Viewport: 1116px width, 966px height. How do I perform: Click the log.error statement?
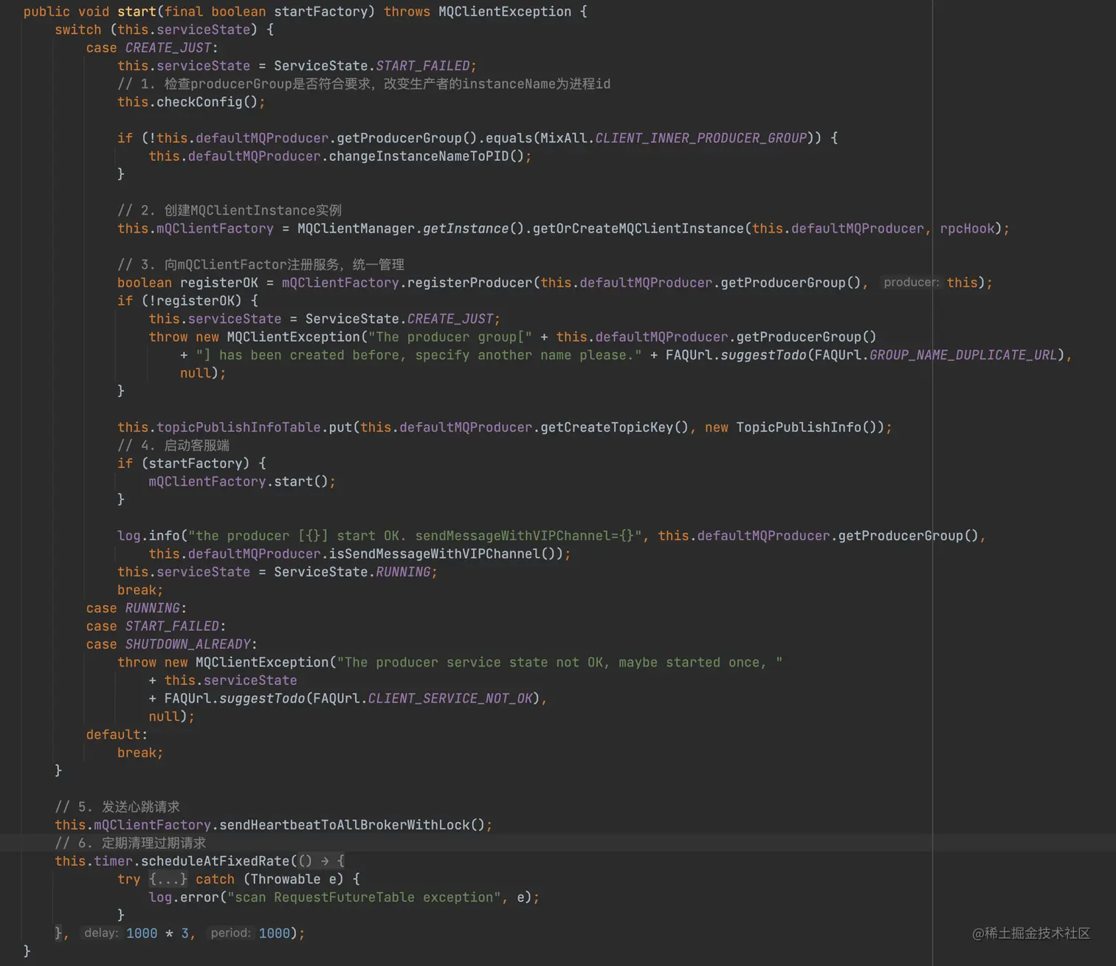[x=344, y=897]
